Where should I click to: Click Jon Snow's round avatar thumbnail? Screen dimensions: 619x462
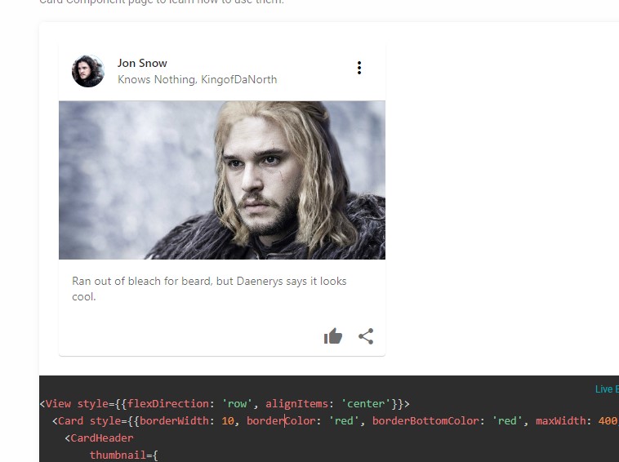click(x=88, y=71)
